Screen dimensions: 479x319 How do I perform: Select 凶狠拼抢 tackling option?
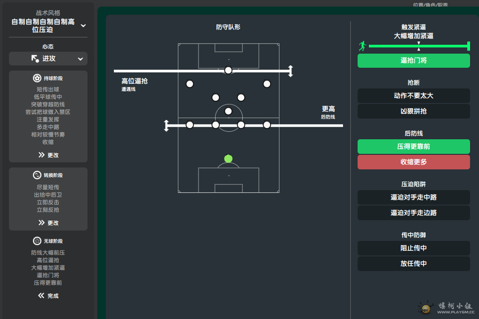pos(414,111)
